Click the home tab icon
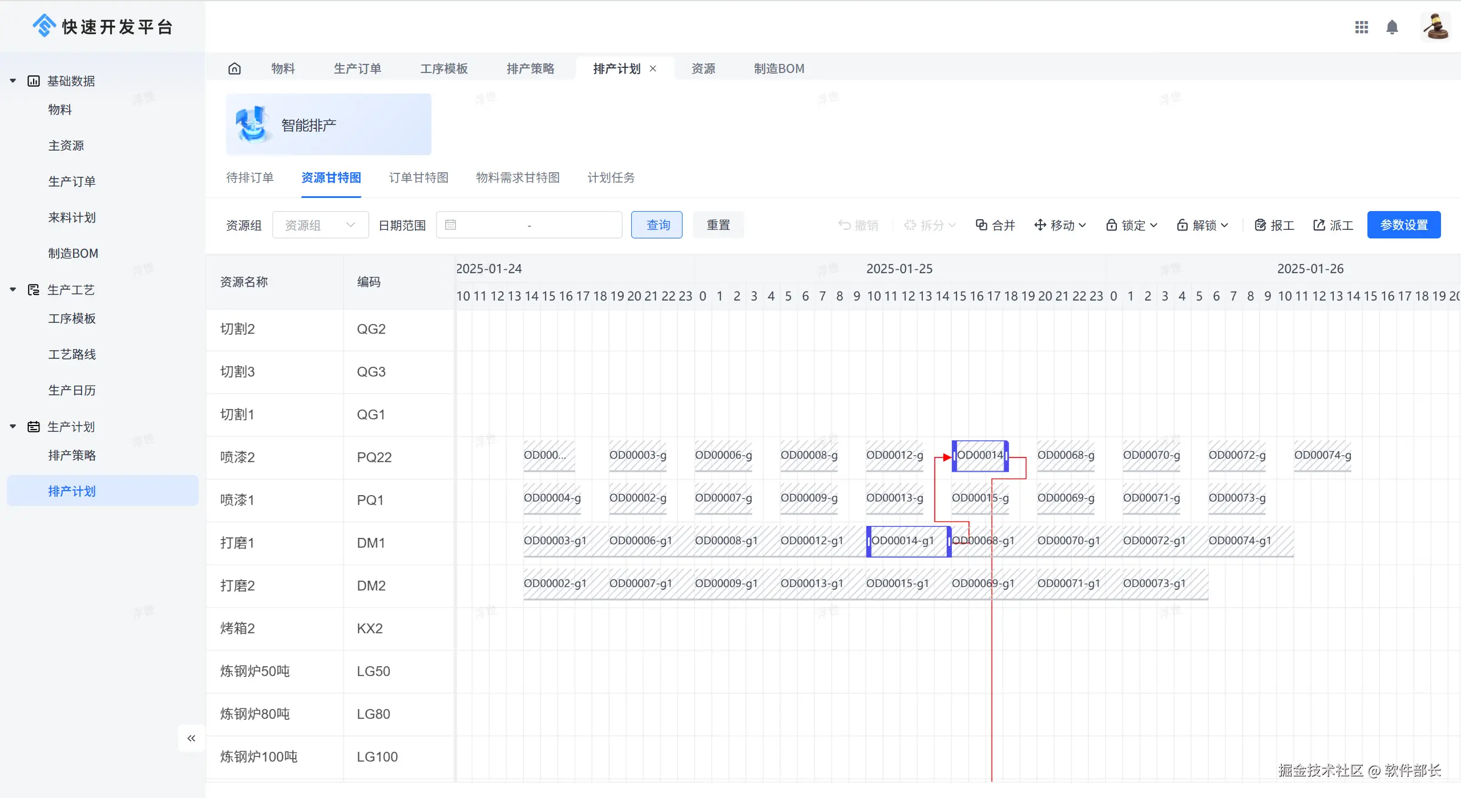 tap(235, 68)
